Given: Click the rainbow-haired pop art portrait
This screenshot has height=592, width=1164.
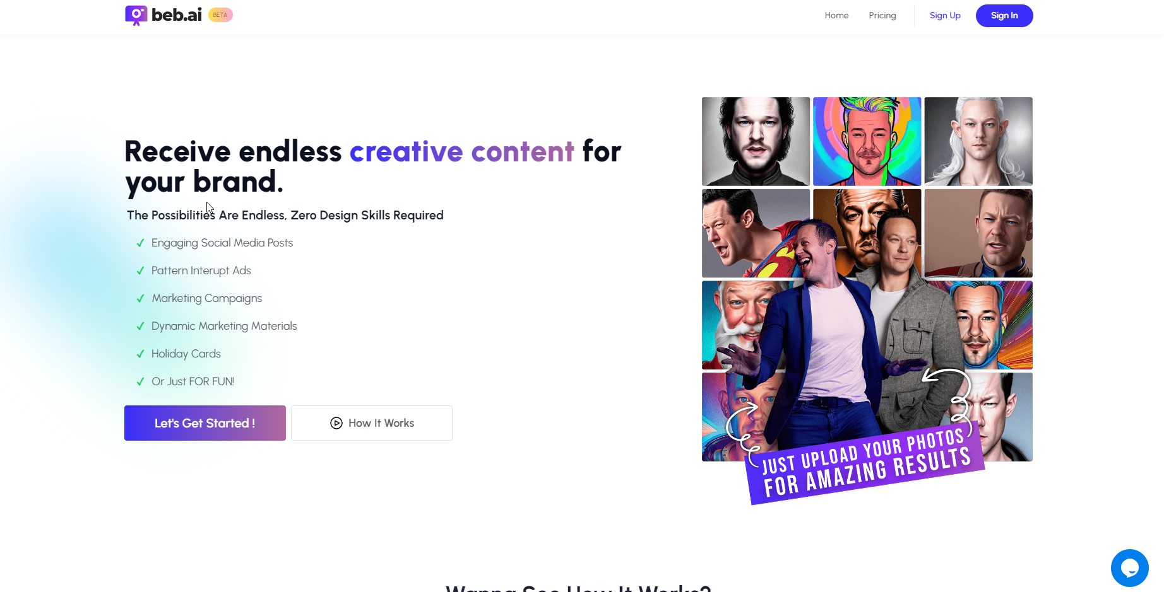Looking at the screenshot, I should pos(867,141).
